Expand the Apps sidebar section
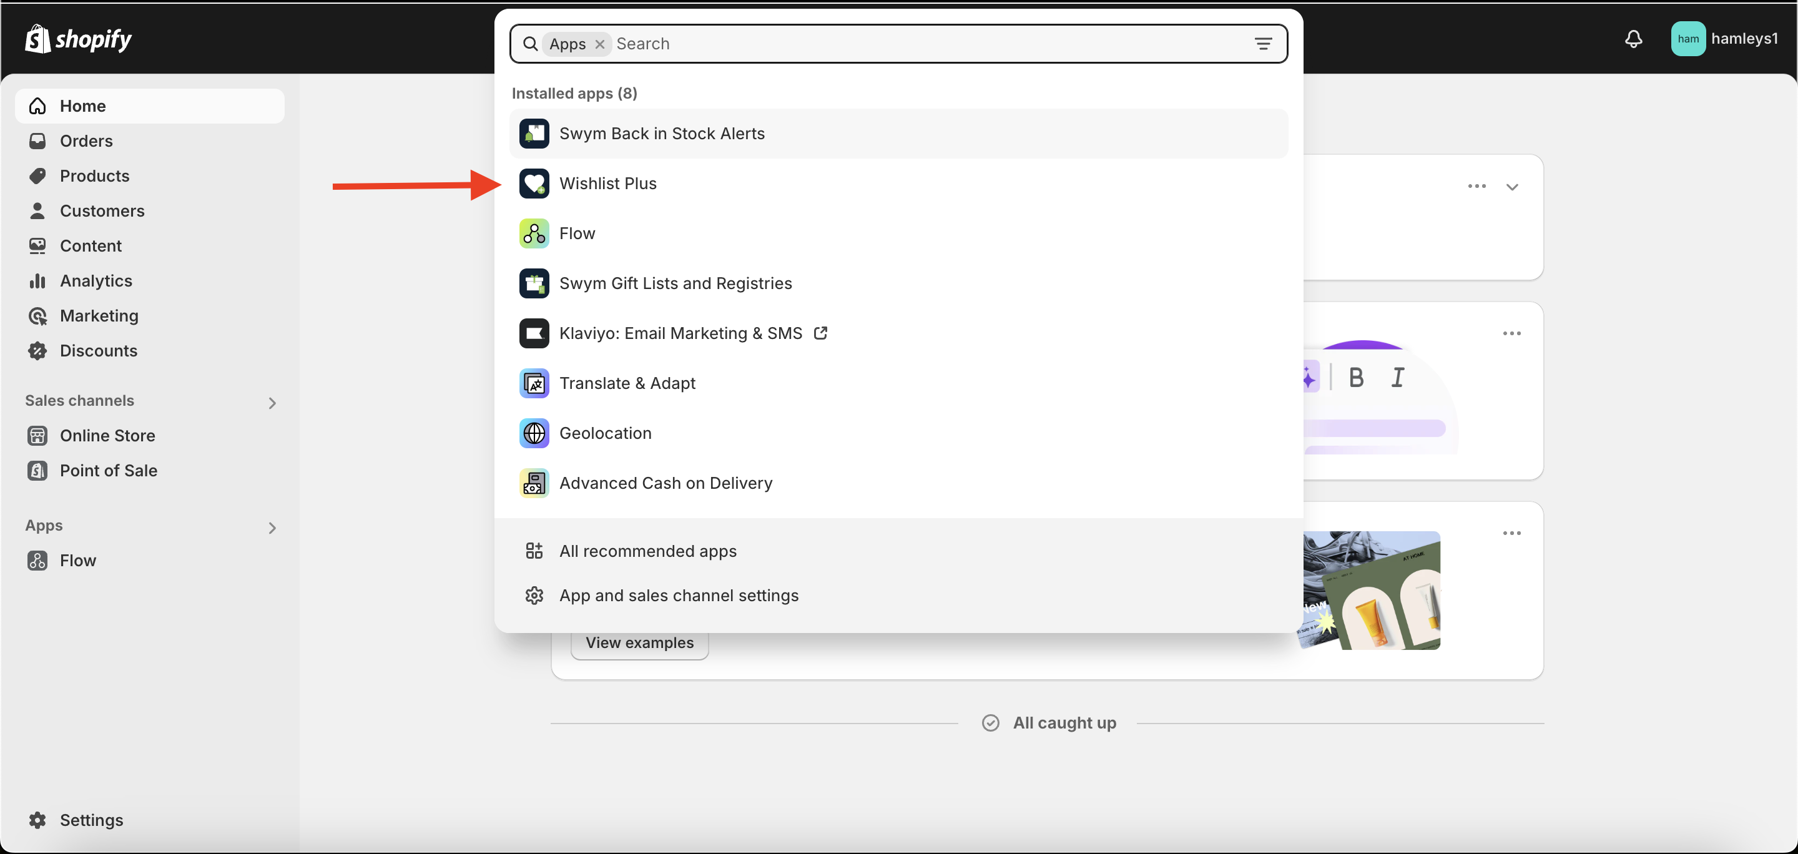This screenshot has height=854, width=1798. pos(272,528)
